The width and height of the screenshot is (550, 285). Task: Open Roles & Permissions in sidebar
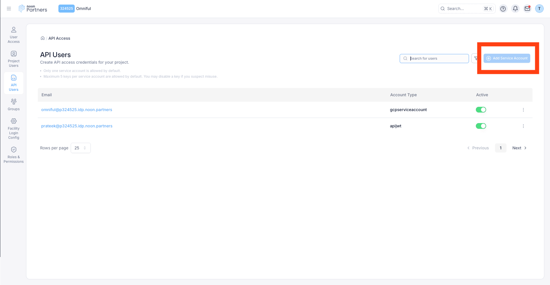click(x=14, y=155)
